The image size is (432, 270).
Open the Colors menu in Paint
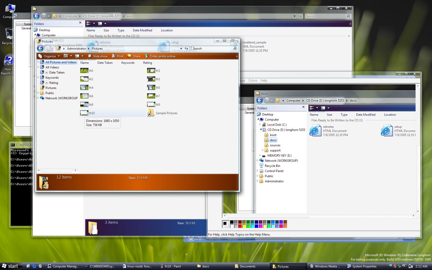pos(253,80)
